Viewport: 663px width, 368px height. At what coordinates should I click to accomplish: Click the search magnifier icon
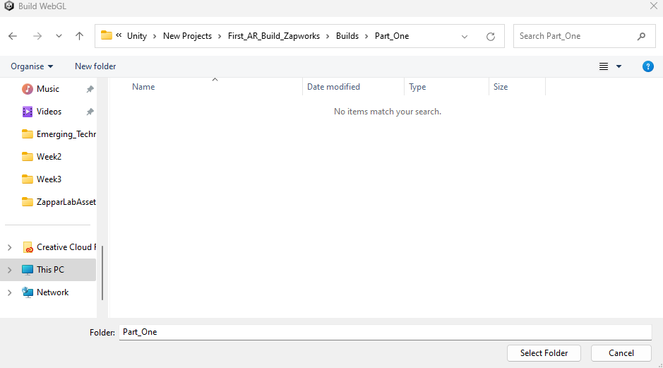pyautogui.click(x=641, y=36)
